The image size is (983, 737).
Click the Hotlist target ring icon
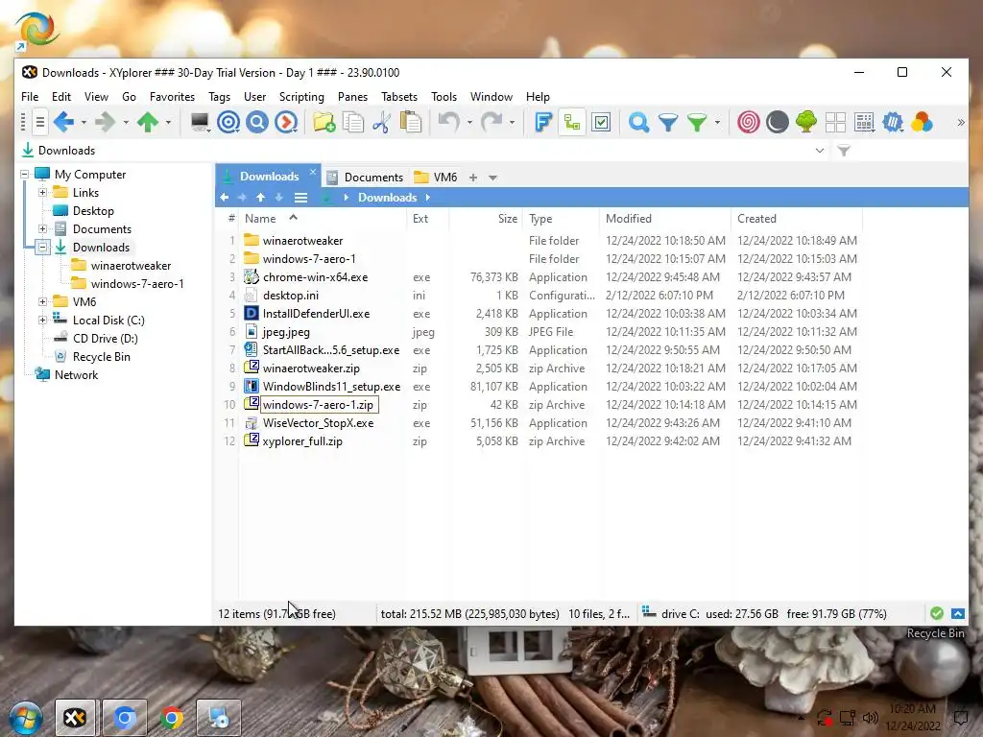pyautogui.click(x=228, y=122)
